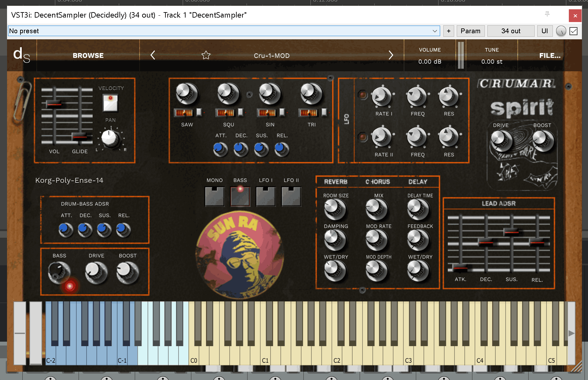Click the SQU oscillator knob

click(228, 94)
